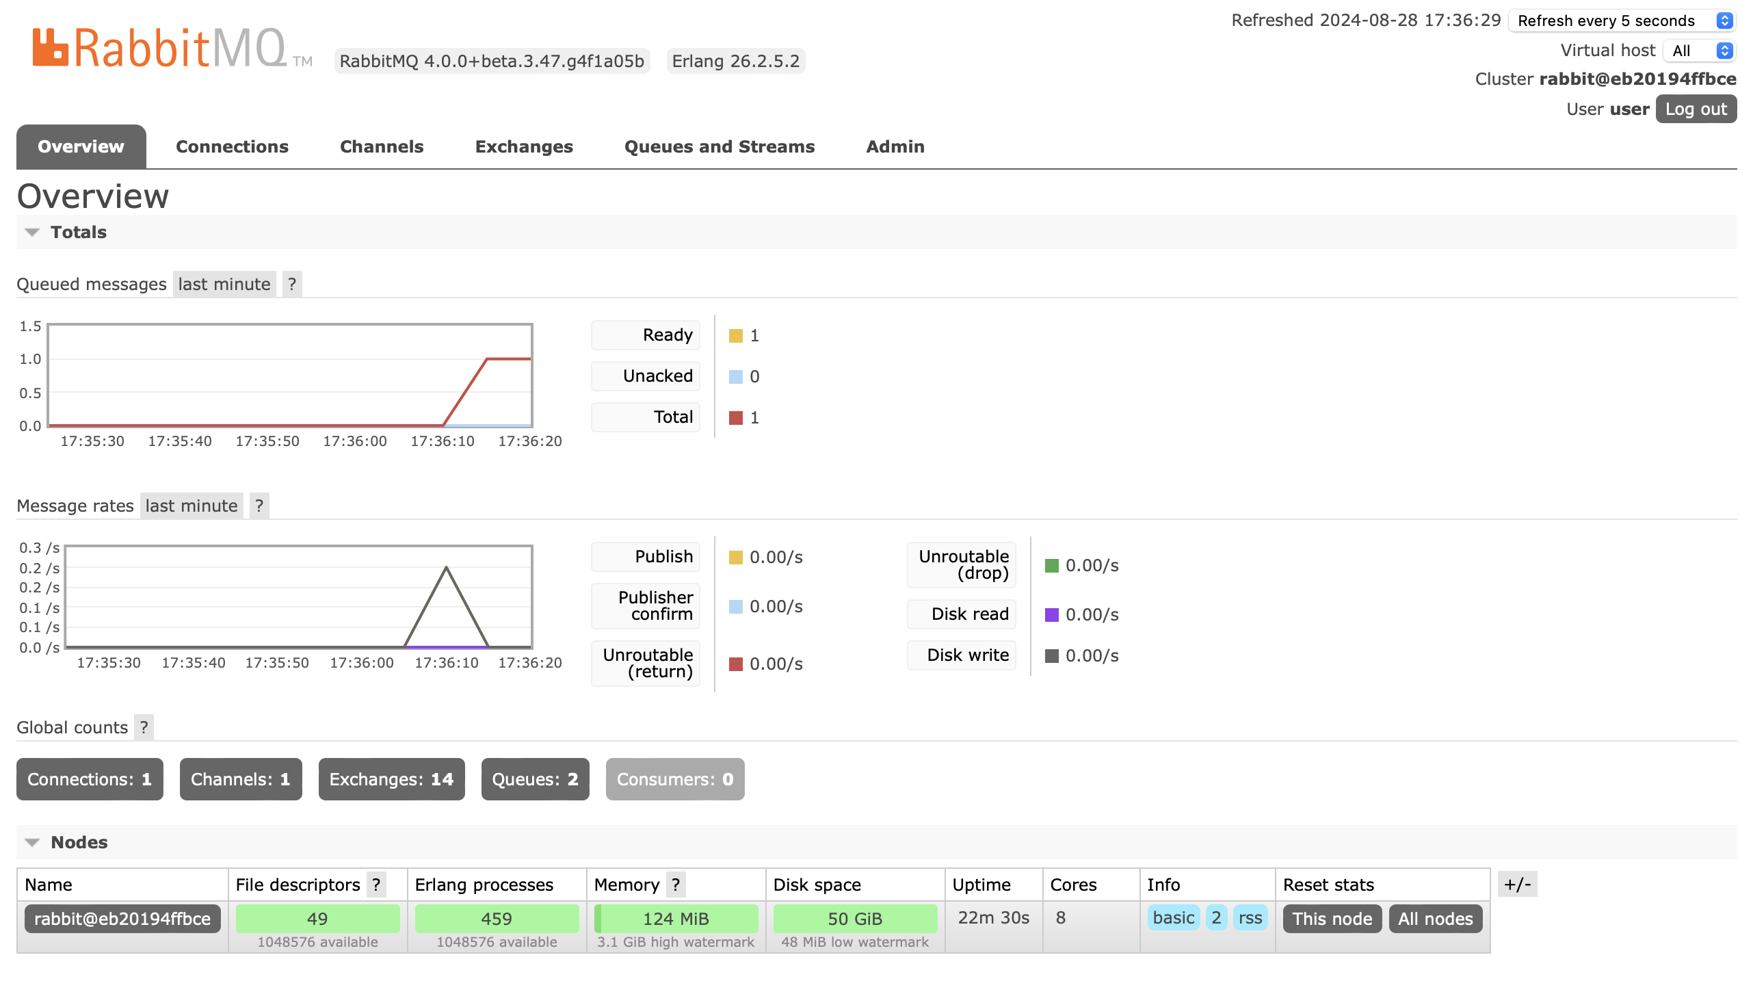
Task: Switch to the Overview tab
Action: click(x=81, y=146)
